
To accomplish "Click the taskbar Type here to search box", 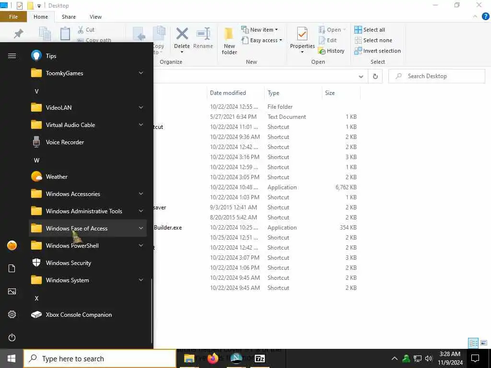I will pyautogui.click(x=100, y=358).
